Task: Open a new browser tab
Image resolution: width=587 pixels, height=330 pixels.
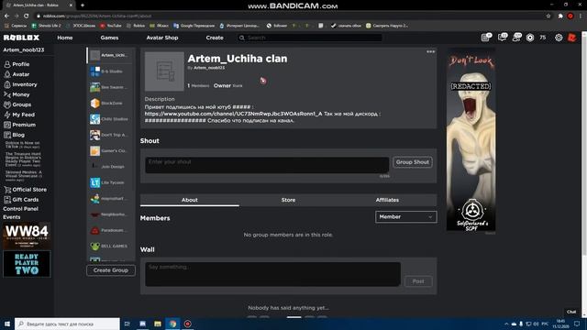Action: coord(83,5)
